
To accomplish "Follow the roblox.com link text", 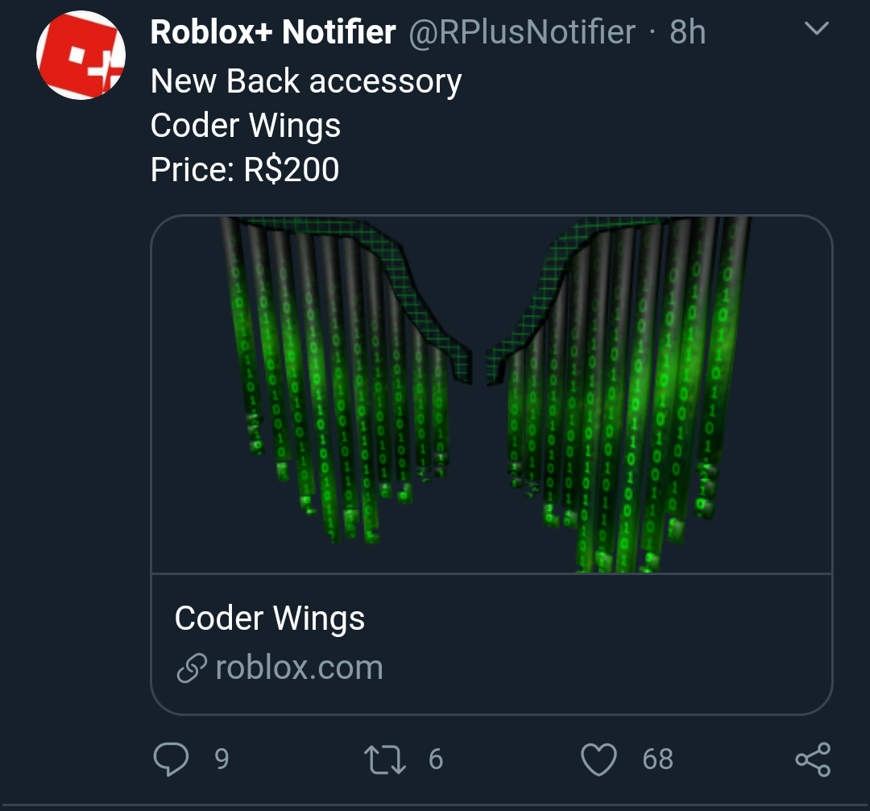I will [299, 668].
